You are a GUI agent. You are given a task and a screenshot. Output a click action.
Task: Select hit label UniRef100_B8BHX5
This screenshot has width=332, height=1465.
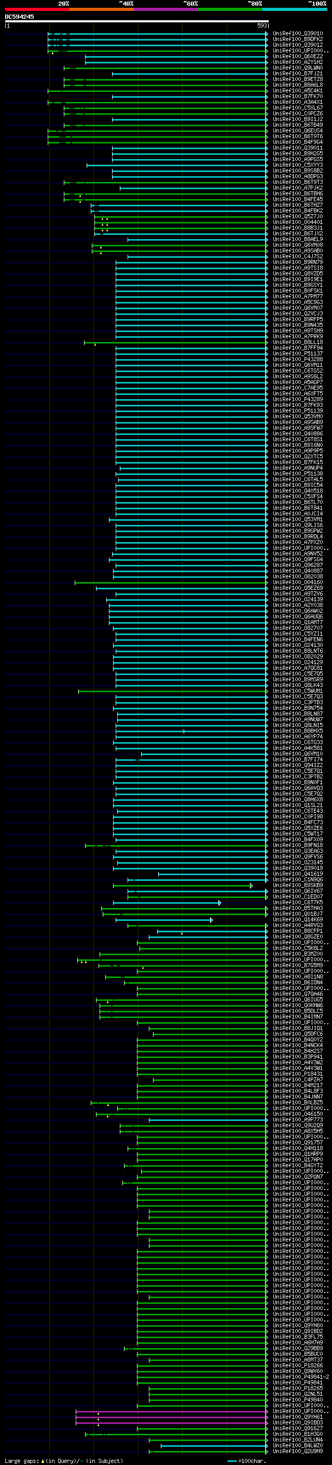297,731
